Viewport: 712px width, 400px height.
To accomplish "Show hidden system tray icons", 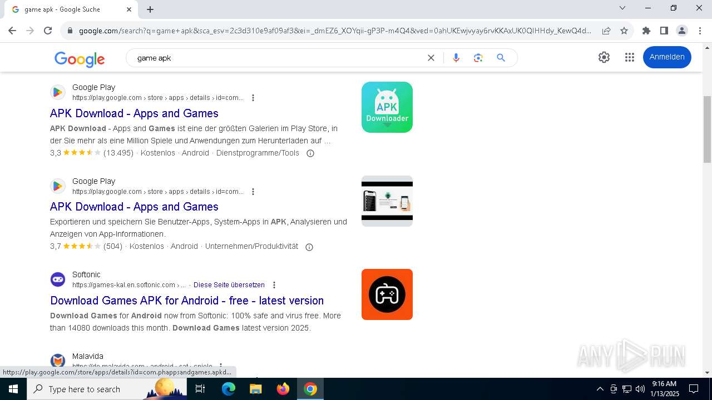I will 600,389.
